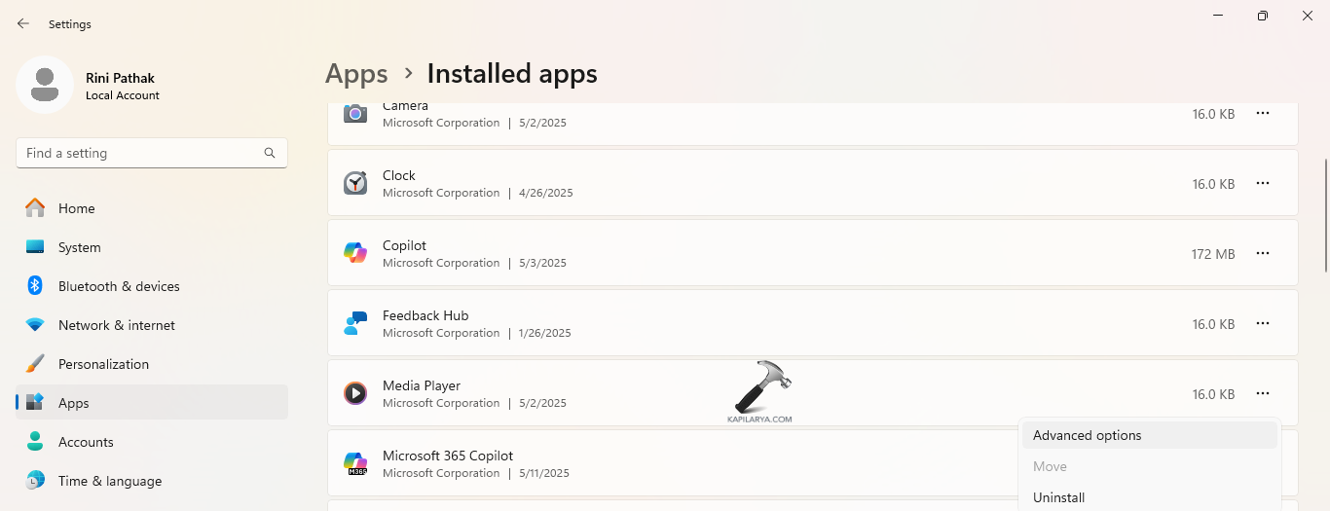Navigate to Personalization settings

point(103,364)
